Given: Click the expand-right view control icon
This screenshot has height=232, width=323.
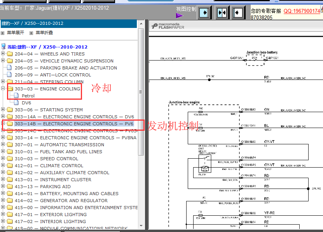Looking at the screenshot, I should pos(204,12).
